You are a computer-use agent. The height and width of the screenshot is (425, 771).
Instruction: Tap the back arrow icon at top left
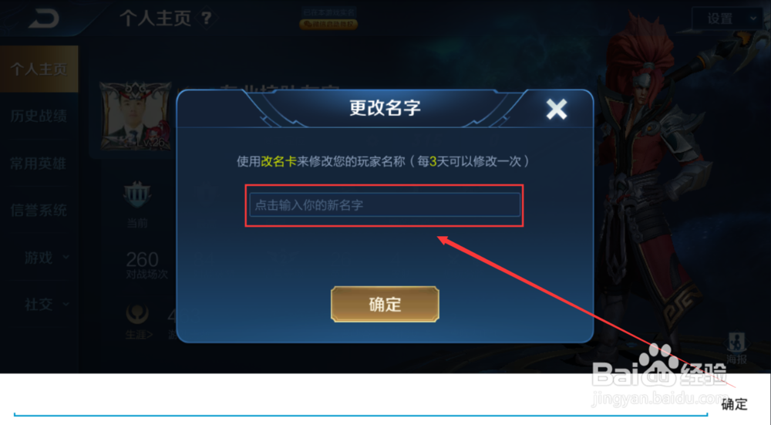pyautogui.click(x=43, y=19)
